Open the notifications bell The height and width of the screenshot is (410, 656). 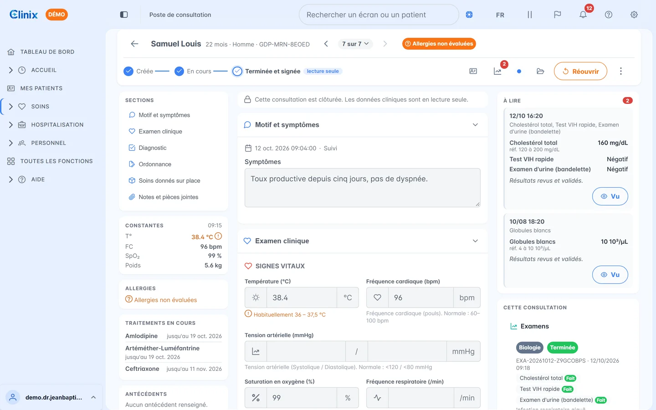click(583, 15)
